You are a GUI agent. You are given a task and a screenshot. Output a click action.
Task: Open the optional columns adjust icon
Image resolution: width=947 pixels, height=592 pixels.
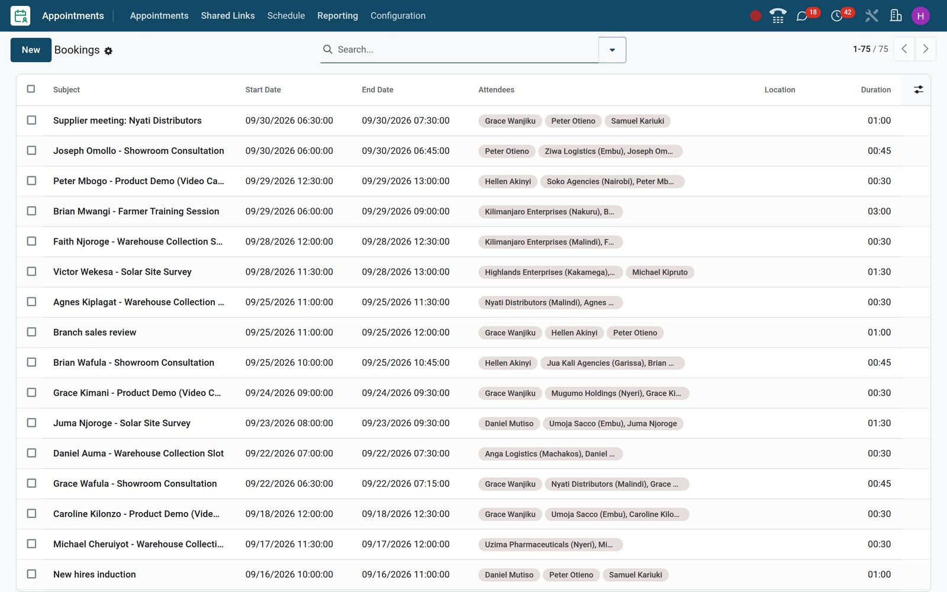click(x=918, y=89)
